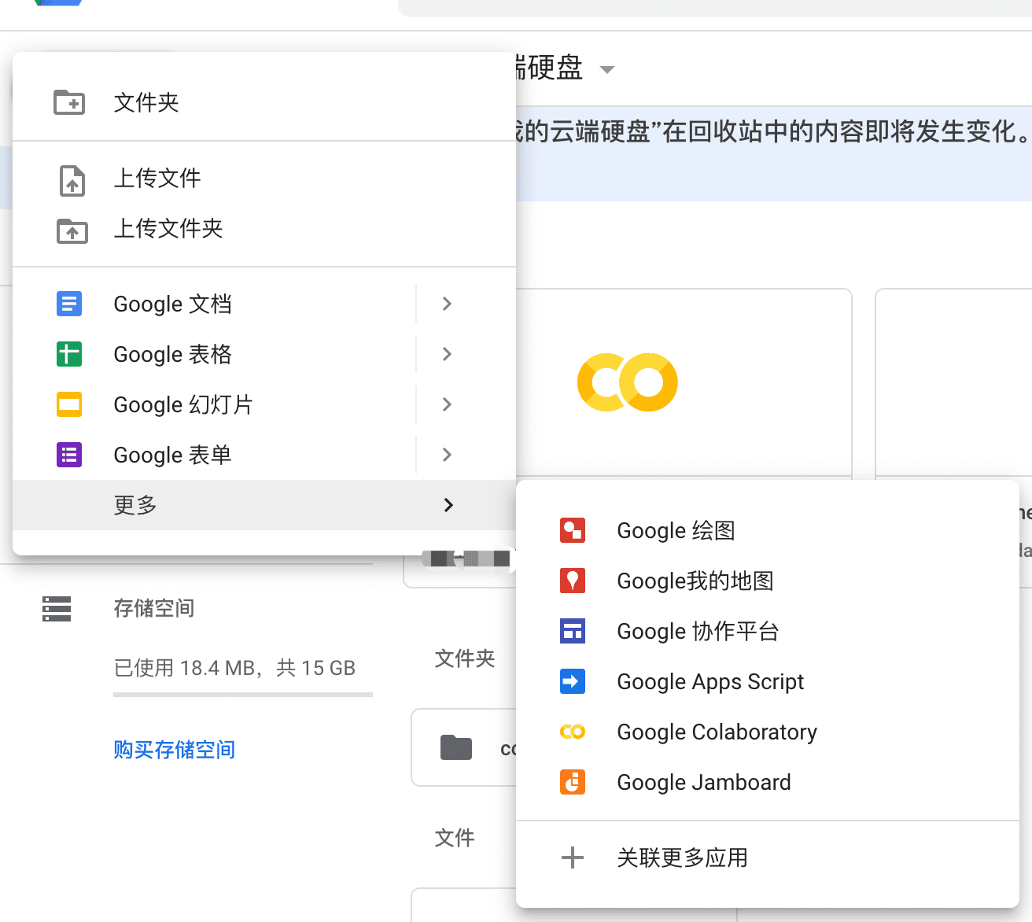This screenshot has width=1032, height=922.
Task: Click the yellow Google Slides icon
Action: coord(69,404)
